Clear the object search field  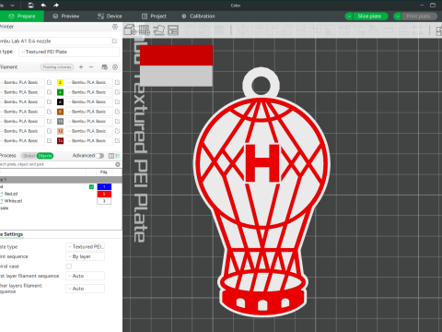click(x=118, y=164)
